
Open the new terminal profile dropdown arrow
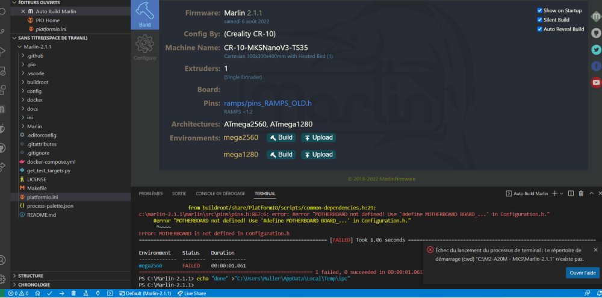coord(561,193)
